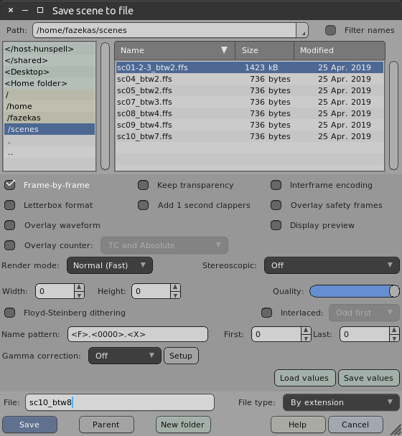Open the Gamma correction dropdown
Screen dimensions: 402x436
click(x=125, y=356)
